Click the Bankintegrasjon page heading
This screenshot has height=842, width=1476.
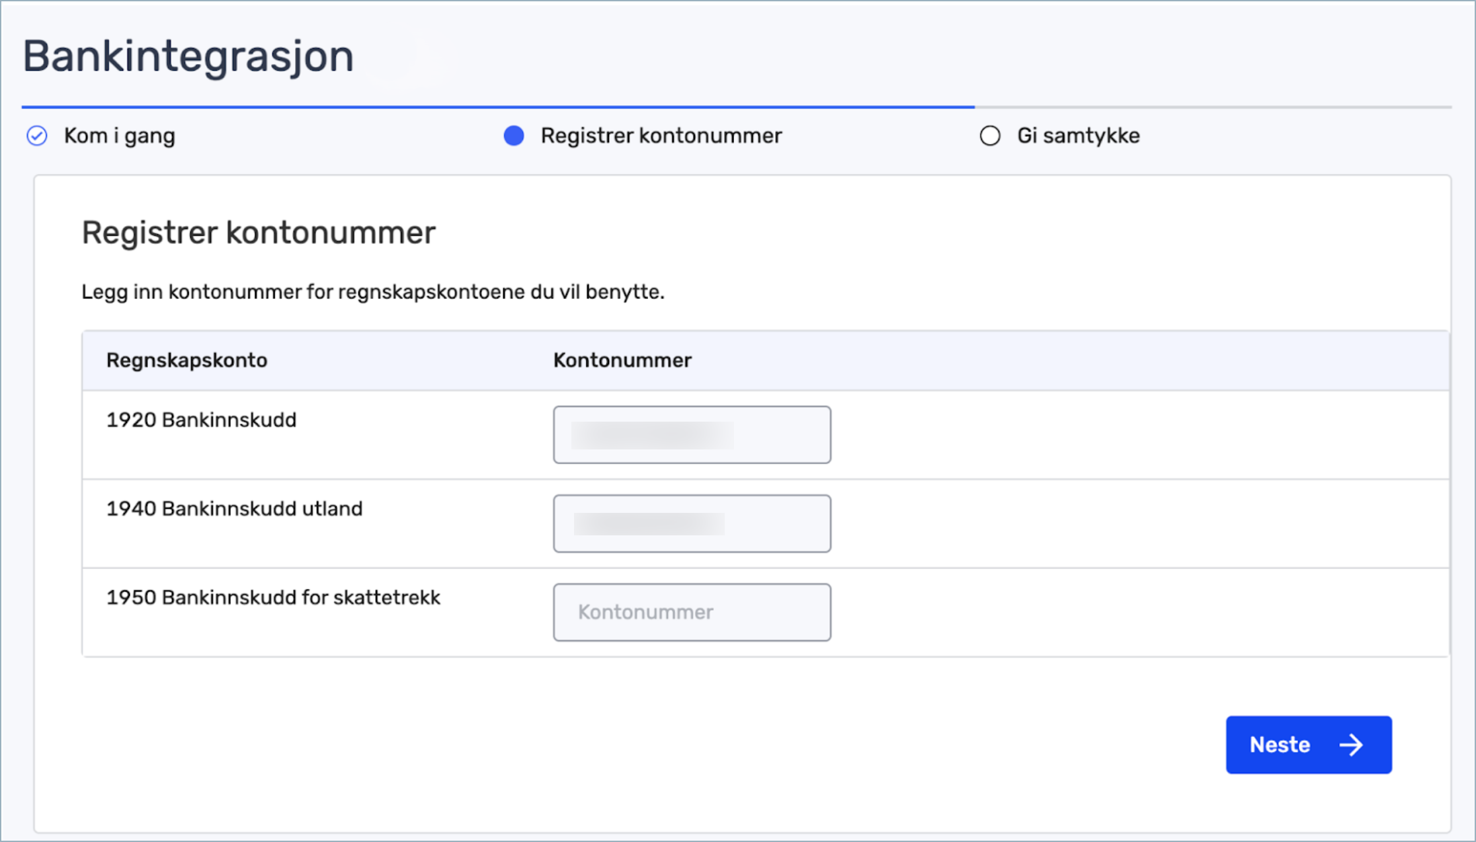[x=188, y=57]
